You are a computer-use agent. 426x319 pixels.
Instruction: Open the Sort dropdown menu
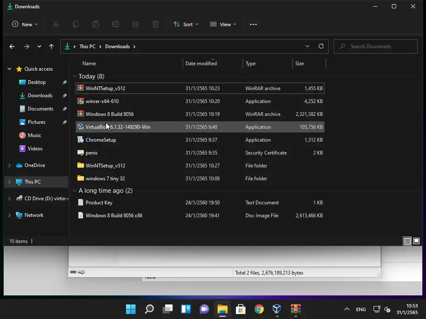coord(186,25)
